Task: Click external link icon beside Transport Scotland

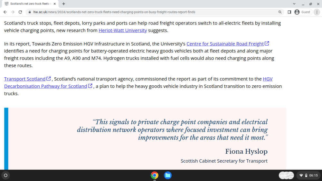Action: click(49, 79)
